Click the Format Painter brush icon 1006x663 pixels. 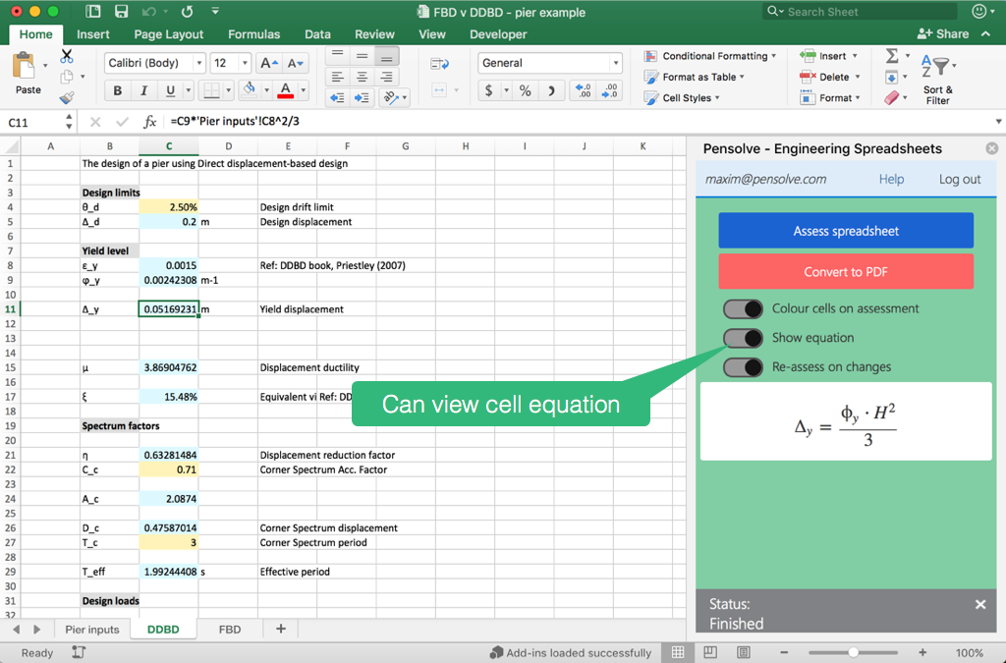[67, 97]
